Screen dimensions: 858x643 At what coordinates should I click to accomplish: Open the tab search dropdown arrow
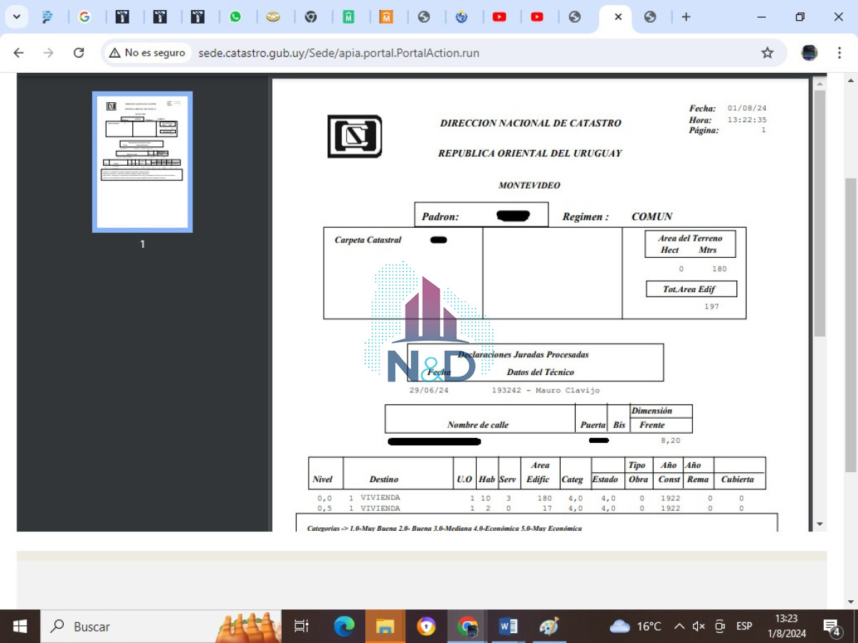16,16
